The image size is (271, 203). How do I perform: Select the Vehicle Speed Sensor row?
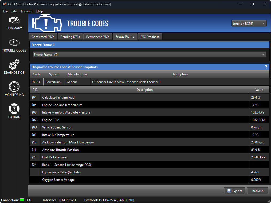coord(149,127)
